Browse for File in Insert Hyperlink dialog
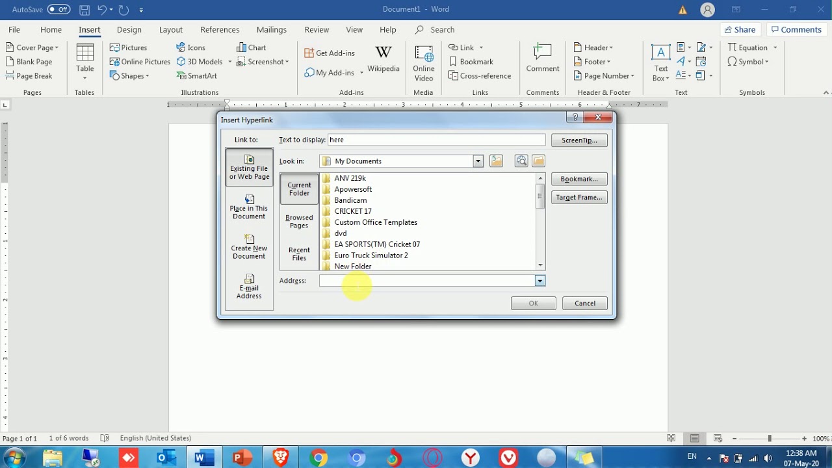The width and height of the screenshot is (832, 468). click(538, 161)
